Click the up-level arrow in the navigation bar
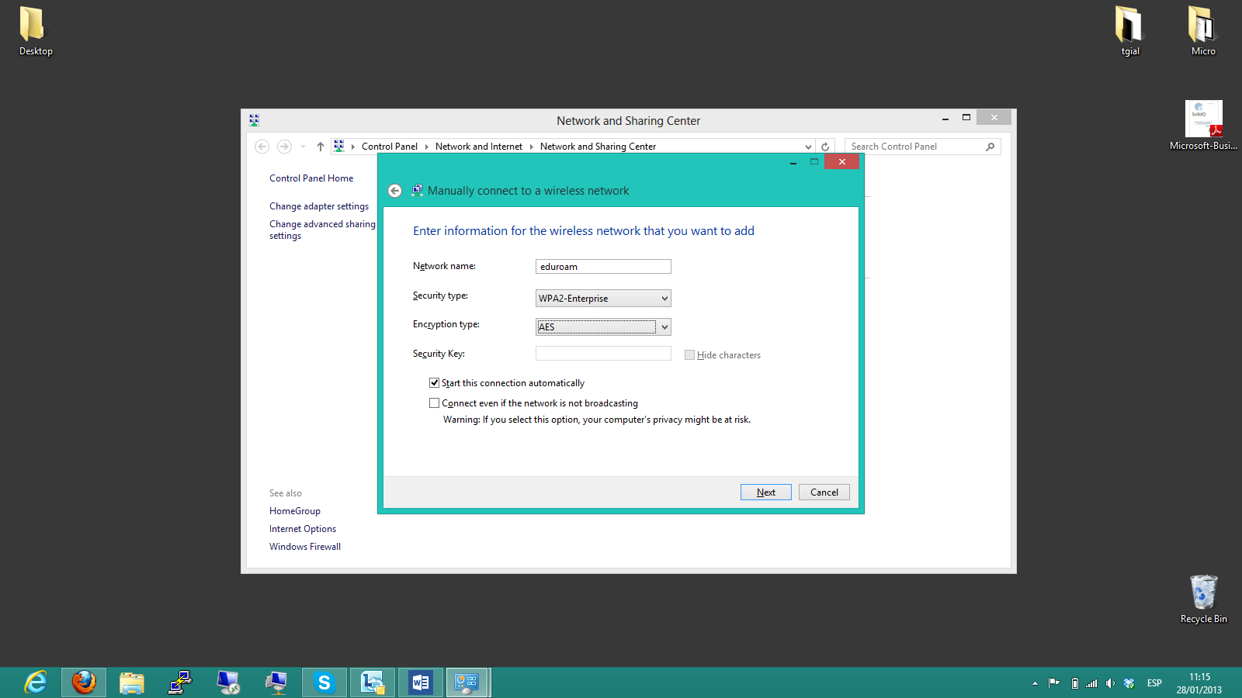This screenshot has width=1242, height=698. click(320, 147)
